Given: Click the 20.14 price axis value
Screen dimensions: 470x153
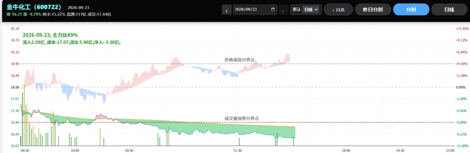Looking at the screenshot, I should pos(15,29).
